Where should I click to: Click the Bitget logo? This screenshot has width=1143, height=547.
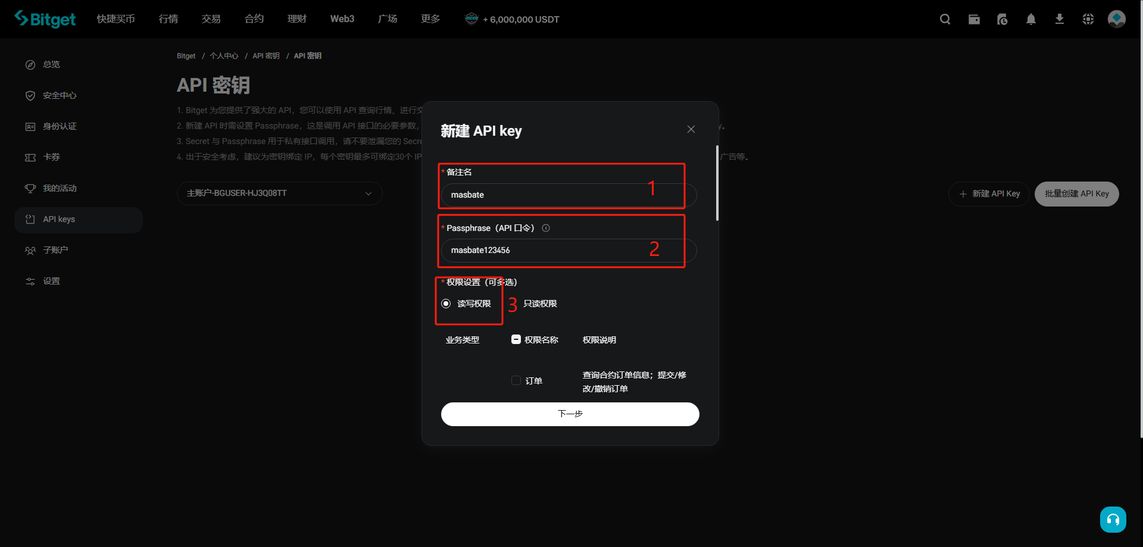pos(45,19)
